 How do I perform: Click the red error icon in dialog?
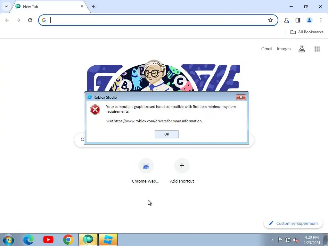tap(95, 110)
